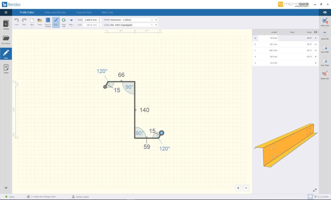Image resolution: width=331 pixels, height=200 pixels.
Task: Open the Catalog sidebar section
Action: (x=6, y=25)
